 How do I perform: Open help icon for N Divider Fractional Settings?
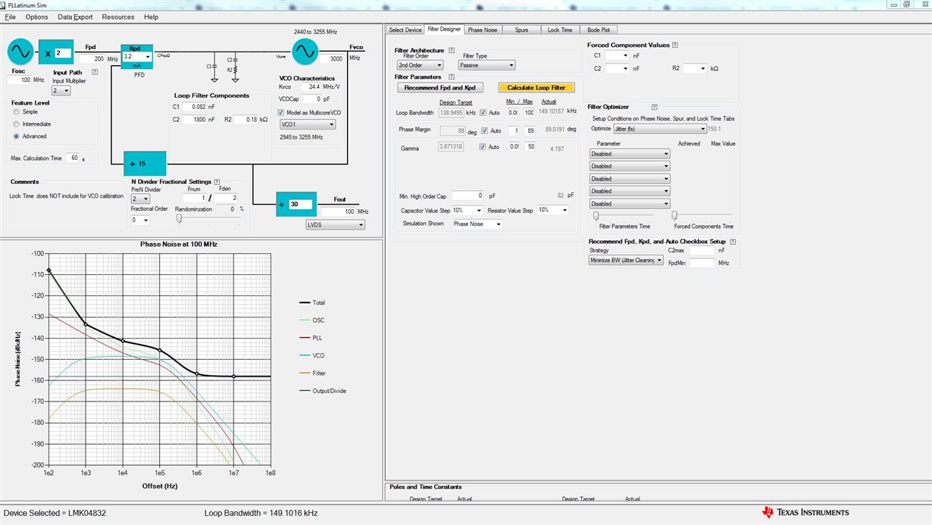pyautogui.click(x=217, y=182)
